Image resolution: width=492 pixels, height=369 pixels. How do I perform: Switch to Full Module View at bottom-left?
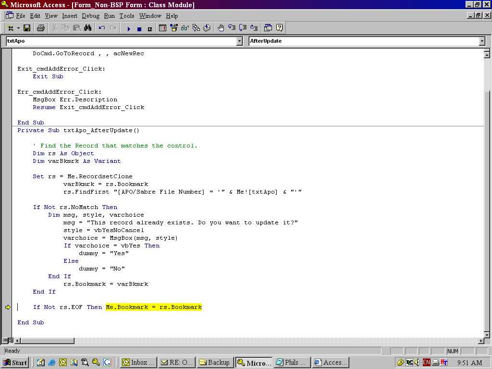tap(11, 341)
